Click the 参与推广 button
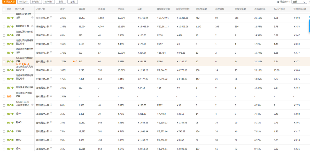This screenshot has width=310, height=151. click(x=36, y=2)
